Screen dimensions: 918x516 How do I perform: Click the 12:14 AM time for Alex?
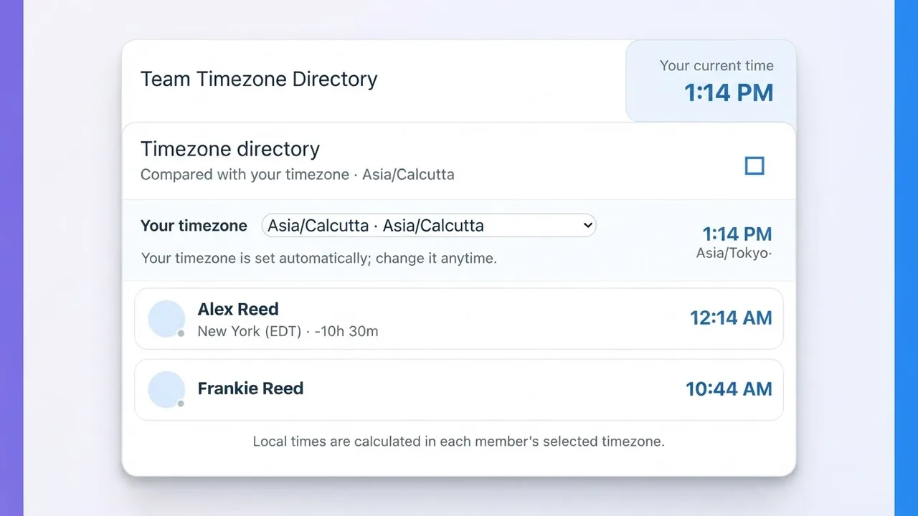coord(731,317)
